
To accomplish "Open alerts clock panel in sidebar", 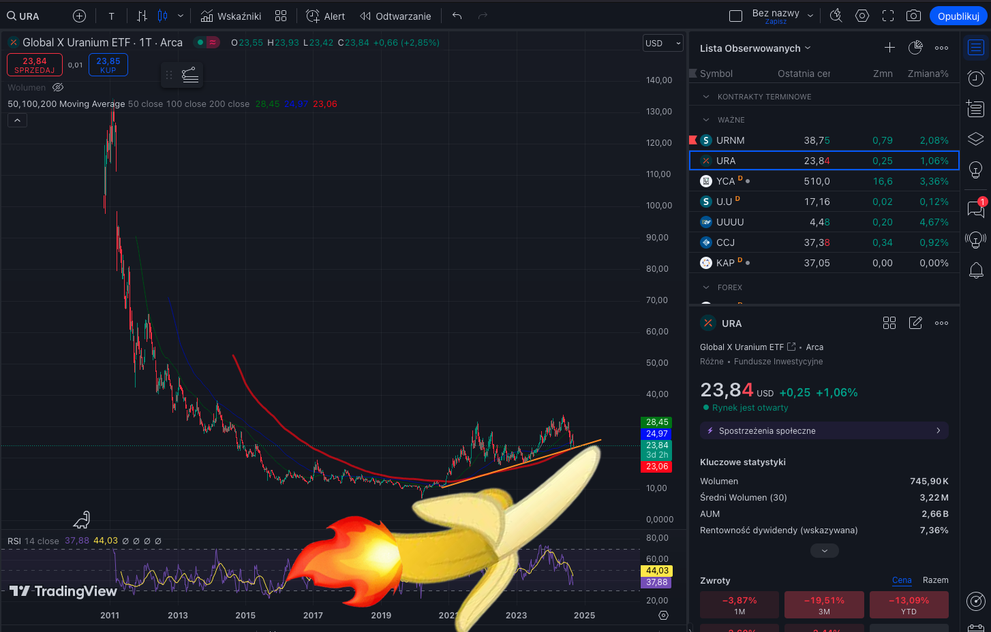I will coord(976,78).
